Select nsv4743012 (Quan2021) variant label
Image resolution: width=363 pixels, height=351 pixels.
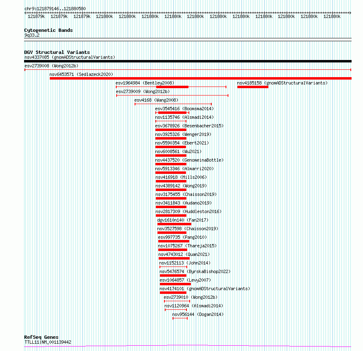184,254
